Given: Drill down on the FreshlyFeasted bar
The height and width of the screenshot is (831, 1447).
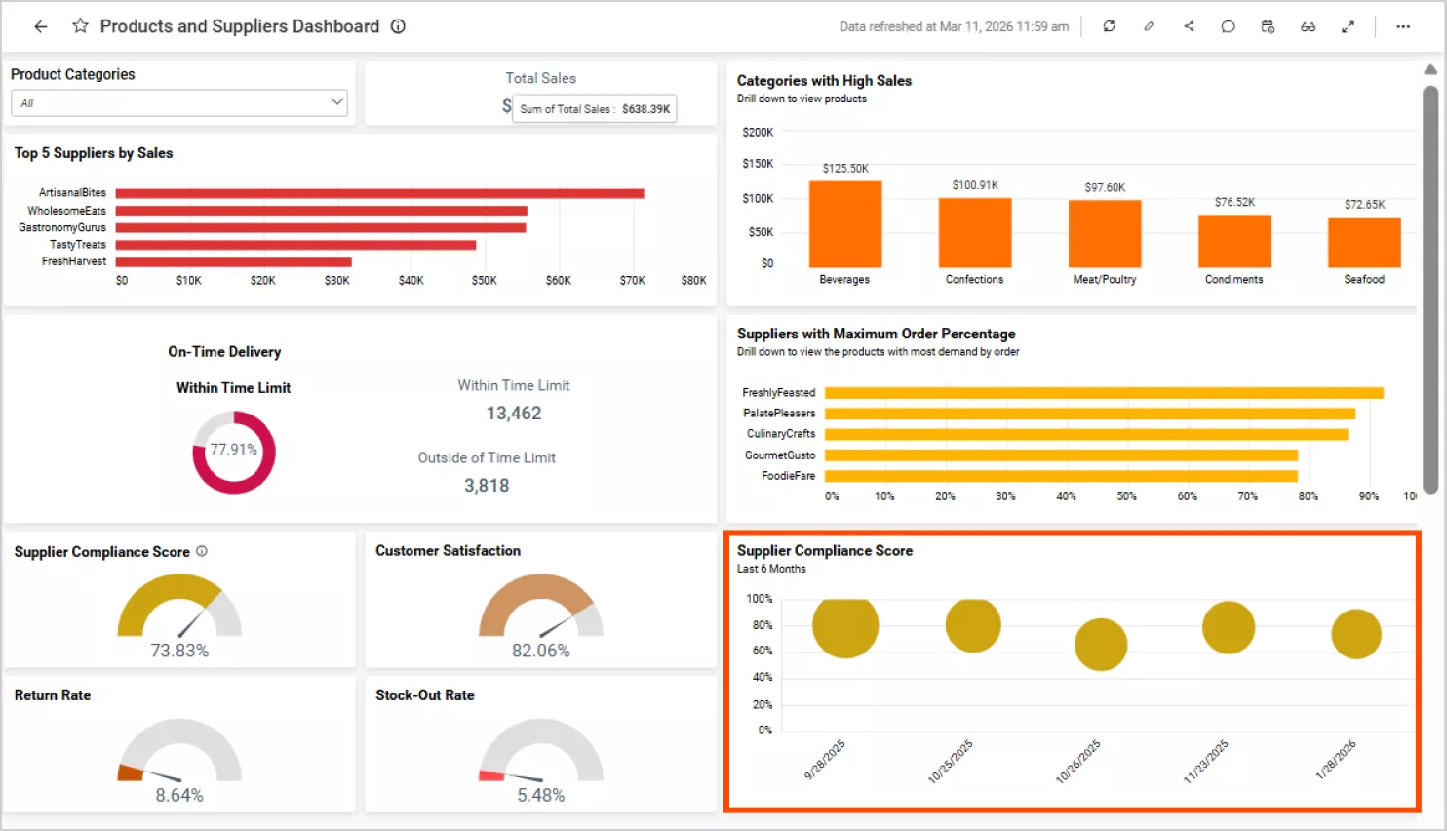Looking at the screenshot, I should 1104,393.
